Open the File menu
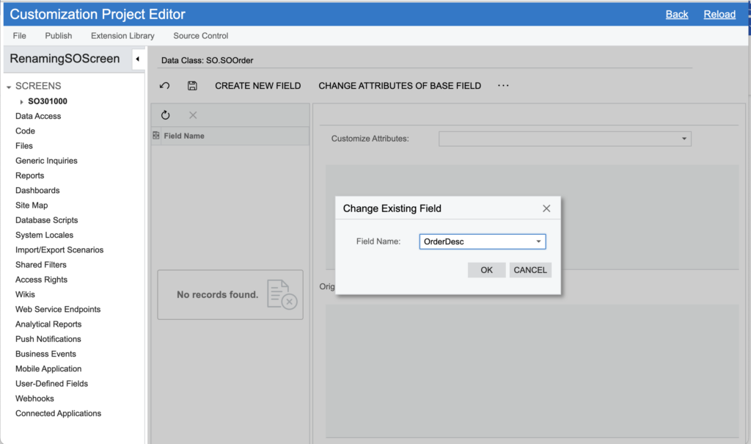Screen dimensions: 751x444 click(x=20, y=36)
